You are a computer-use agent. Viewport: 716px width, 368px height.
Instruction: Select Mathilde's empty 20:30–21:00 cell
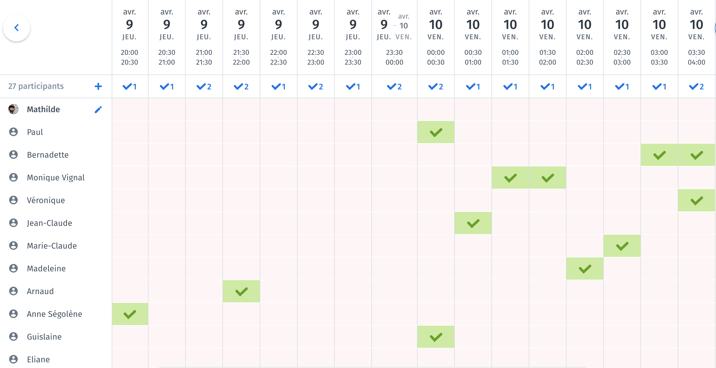[x=167, y=109]
